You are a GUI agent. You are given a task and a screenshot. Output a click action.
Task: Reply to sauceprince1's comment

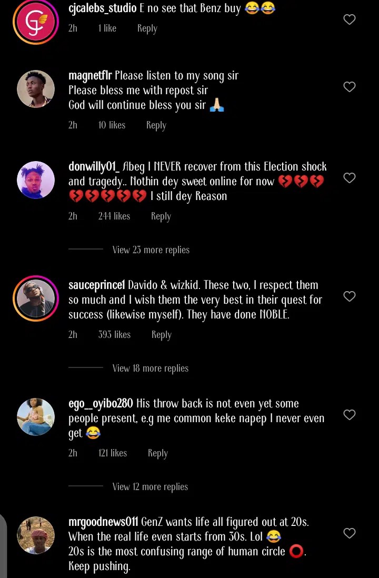(x=161, y=335)
